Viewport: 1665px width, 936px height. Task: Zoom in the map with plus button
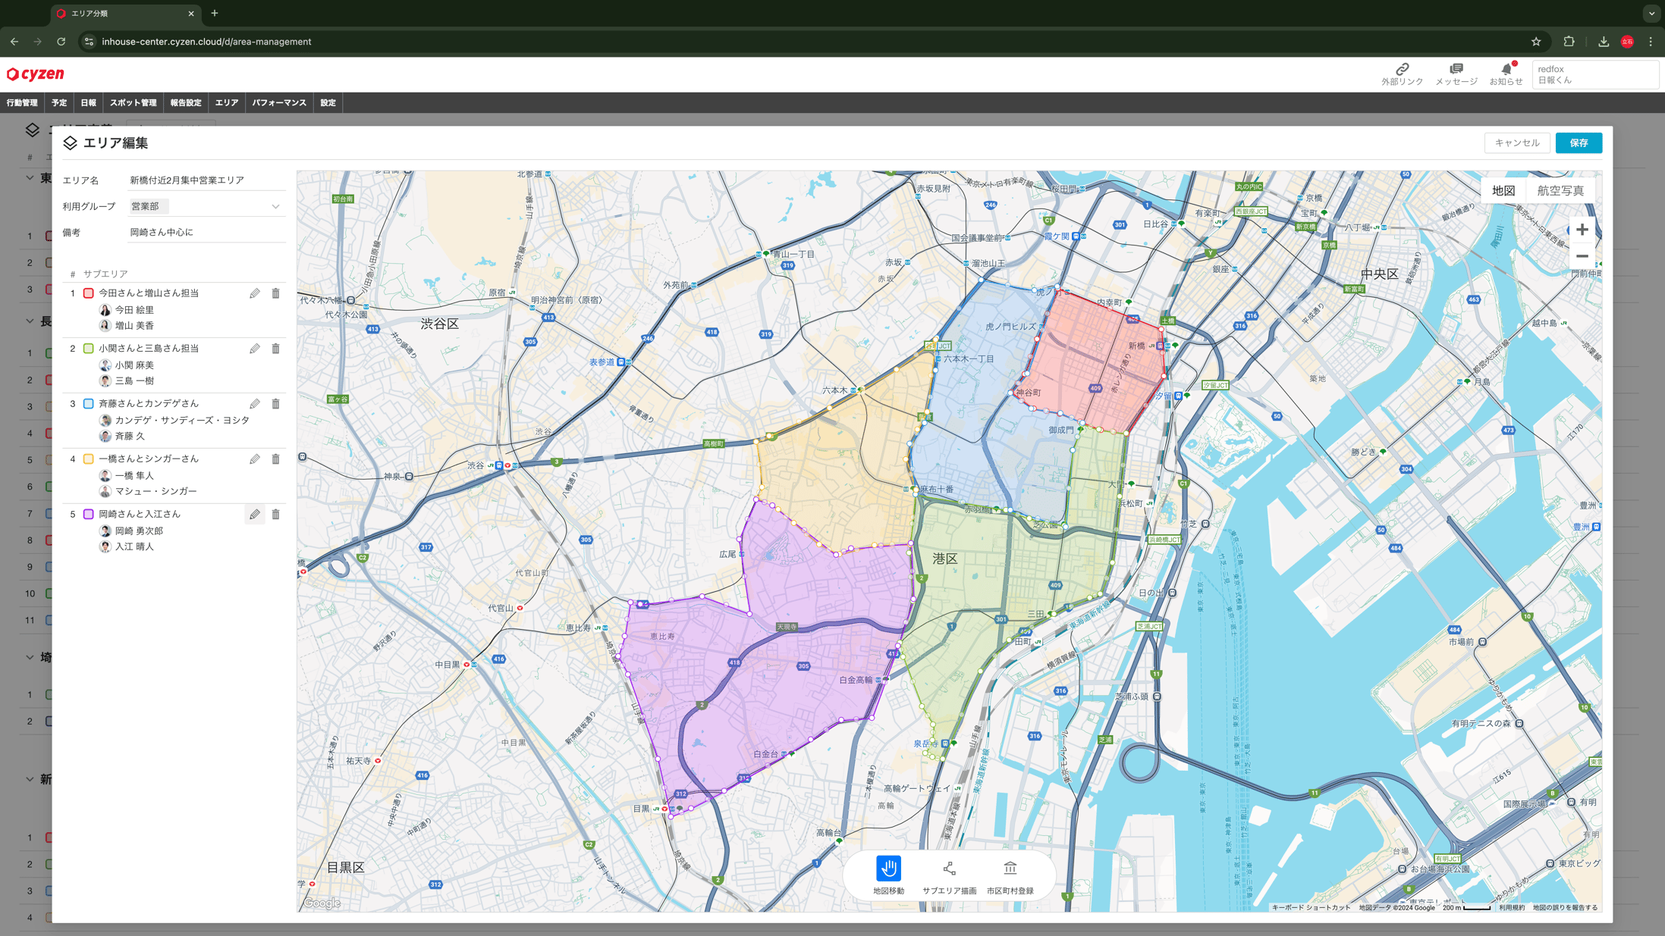click(1582, 230)
